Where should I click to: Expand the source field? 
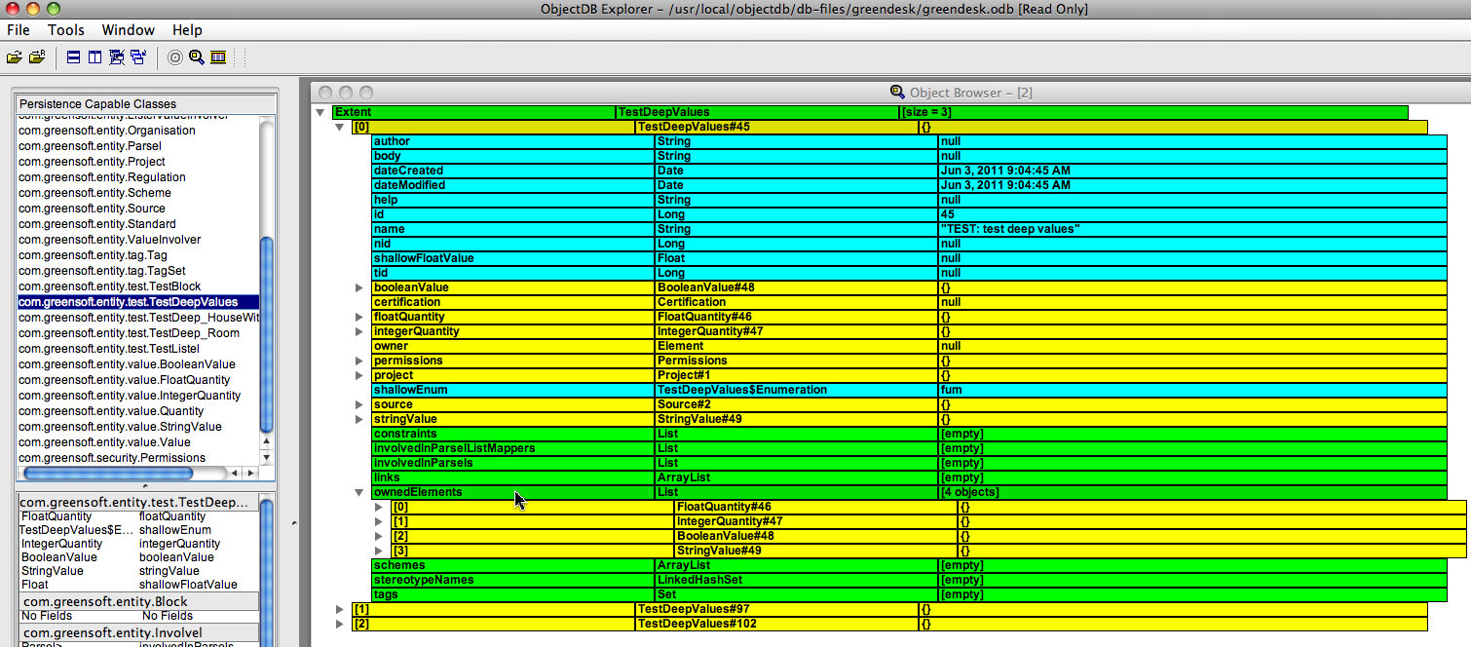tap(358, 404)
